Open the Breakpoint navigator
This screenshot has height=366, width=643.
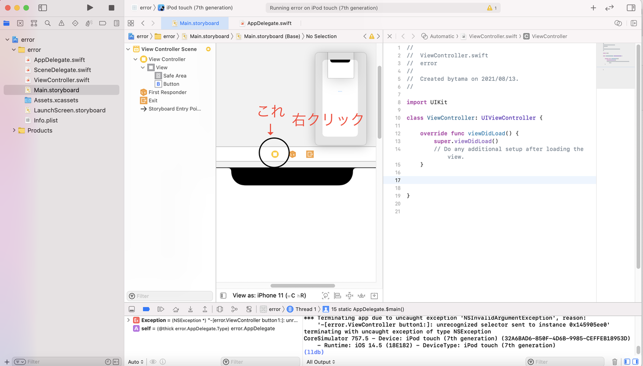102,23
